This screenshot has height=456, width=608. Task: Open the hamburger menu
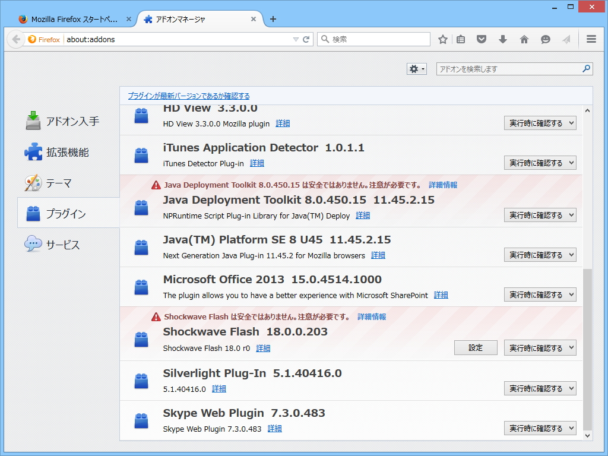(591, 39)
